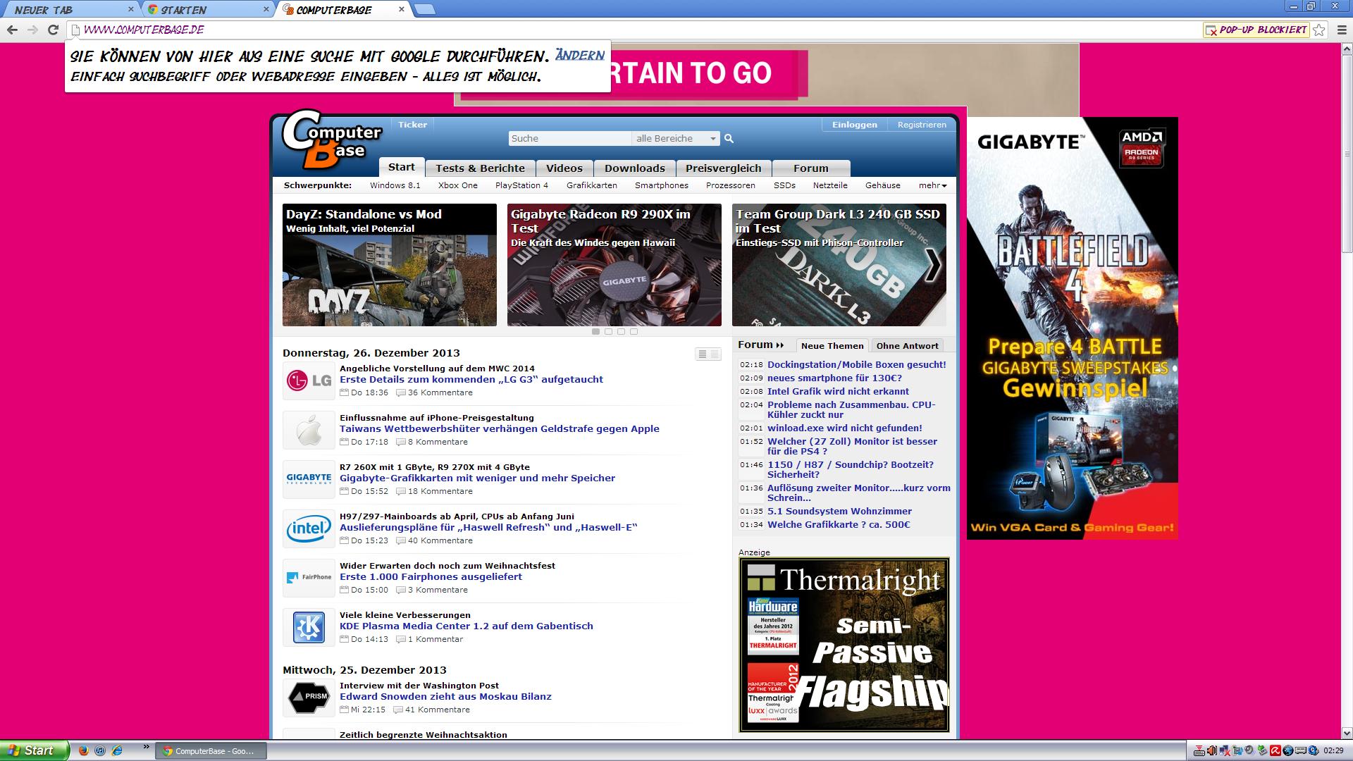Open 'Edward Snowden zieht aus Moskau Bilanz' article
Viewport: 1353px width, 761px height.
click(445, 696)
